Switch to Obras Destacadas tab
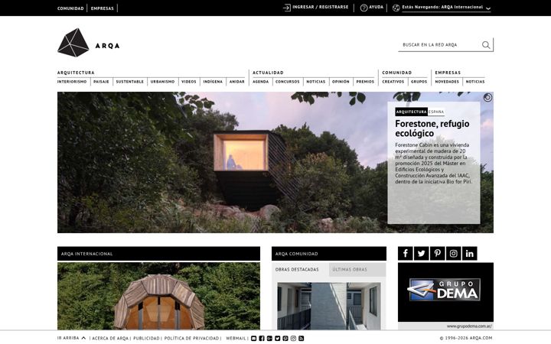This screenshot has height=344, width=551. point(297,270)
